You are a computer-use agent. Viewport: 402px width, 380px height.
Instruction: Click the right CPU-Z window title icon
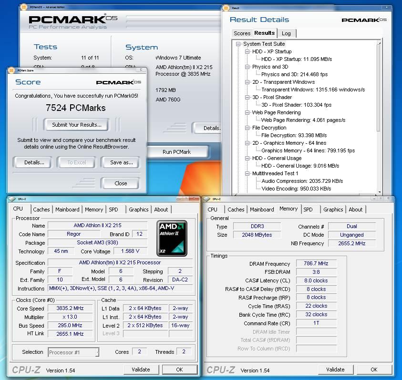[206, 199]
